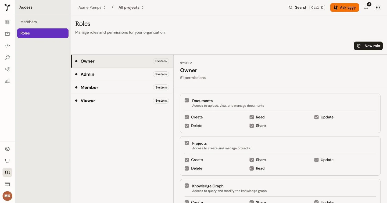Viewport: 387px width, 203px height.
Task: Toggle Create permission under Documents
Action: coord(187,117)
